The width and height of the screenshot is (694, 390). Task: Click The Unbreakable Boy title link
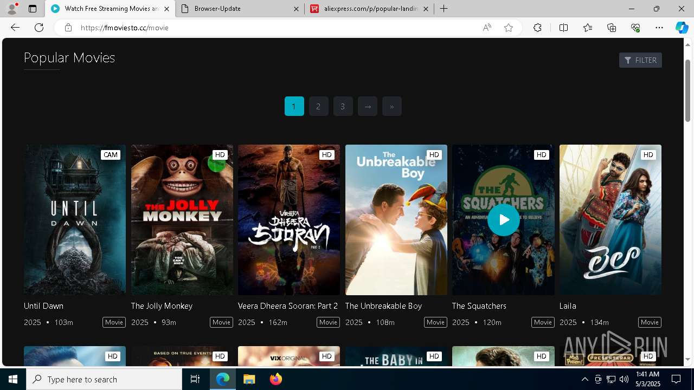pyautogui.click(x=383, y=306)
